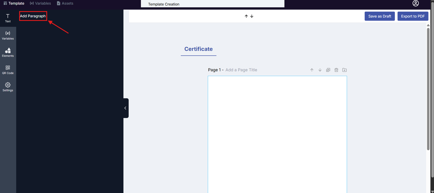434x193 pixels.
Task: Click Export to PDF button
Action: coord(413,16)
